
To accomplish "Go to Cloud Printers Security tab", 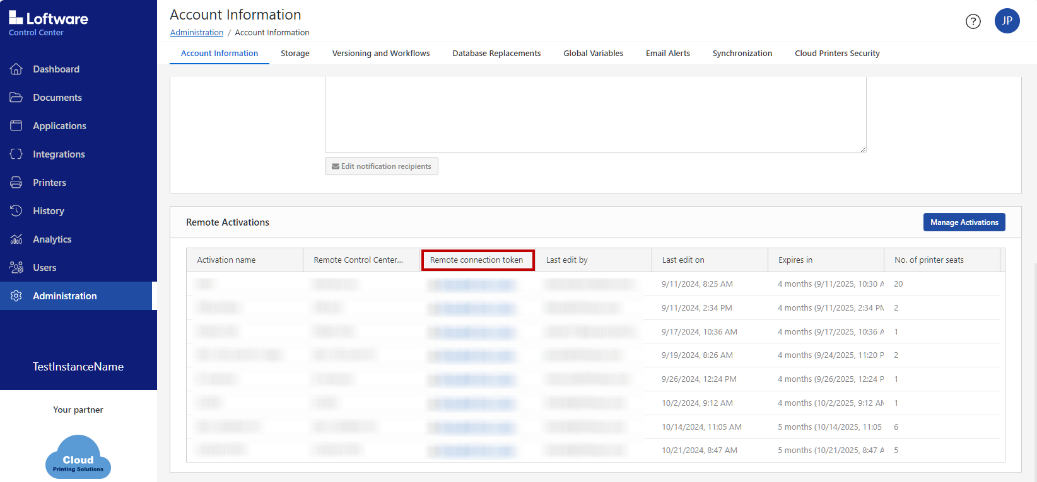I will pos(836,54).
